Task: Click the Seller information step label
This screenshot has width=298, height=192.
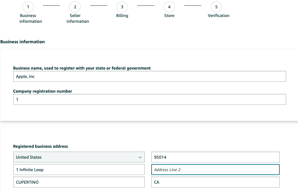Action: pyautogui.click(x=78, y=18)
